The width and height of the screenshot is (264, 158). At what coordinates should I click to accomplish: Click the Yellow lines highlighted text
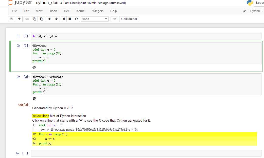[41, 116]
